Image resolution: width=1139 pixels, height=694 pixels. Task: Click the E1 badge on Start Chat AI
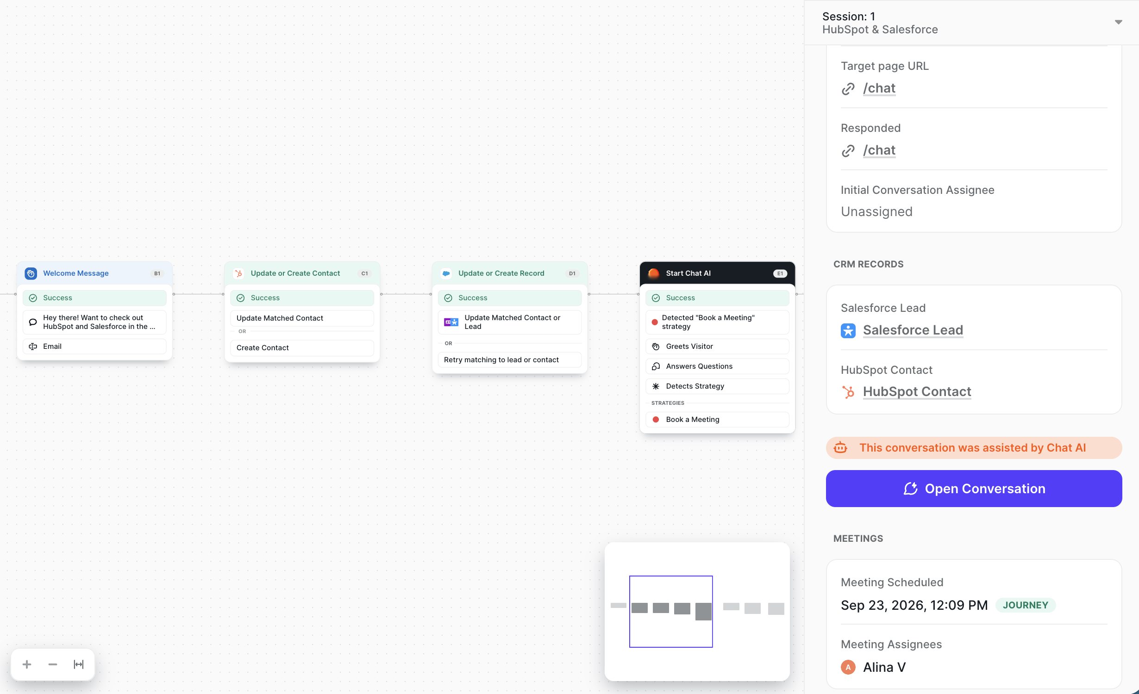pos(780,273)
